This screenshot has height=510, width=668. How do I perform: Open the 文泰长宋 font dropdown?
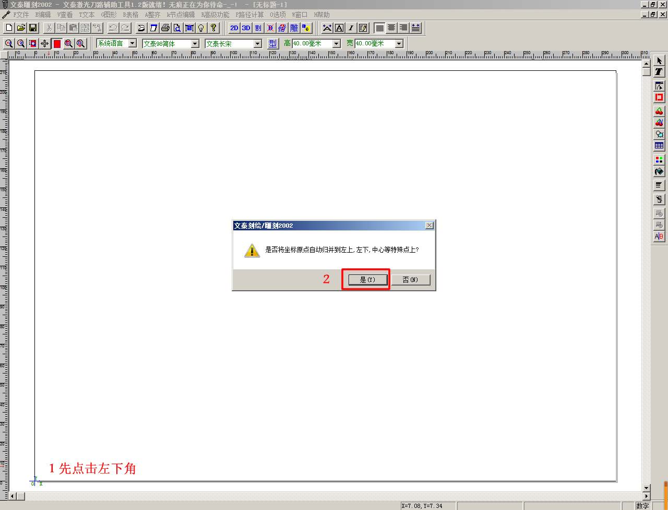257,44
